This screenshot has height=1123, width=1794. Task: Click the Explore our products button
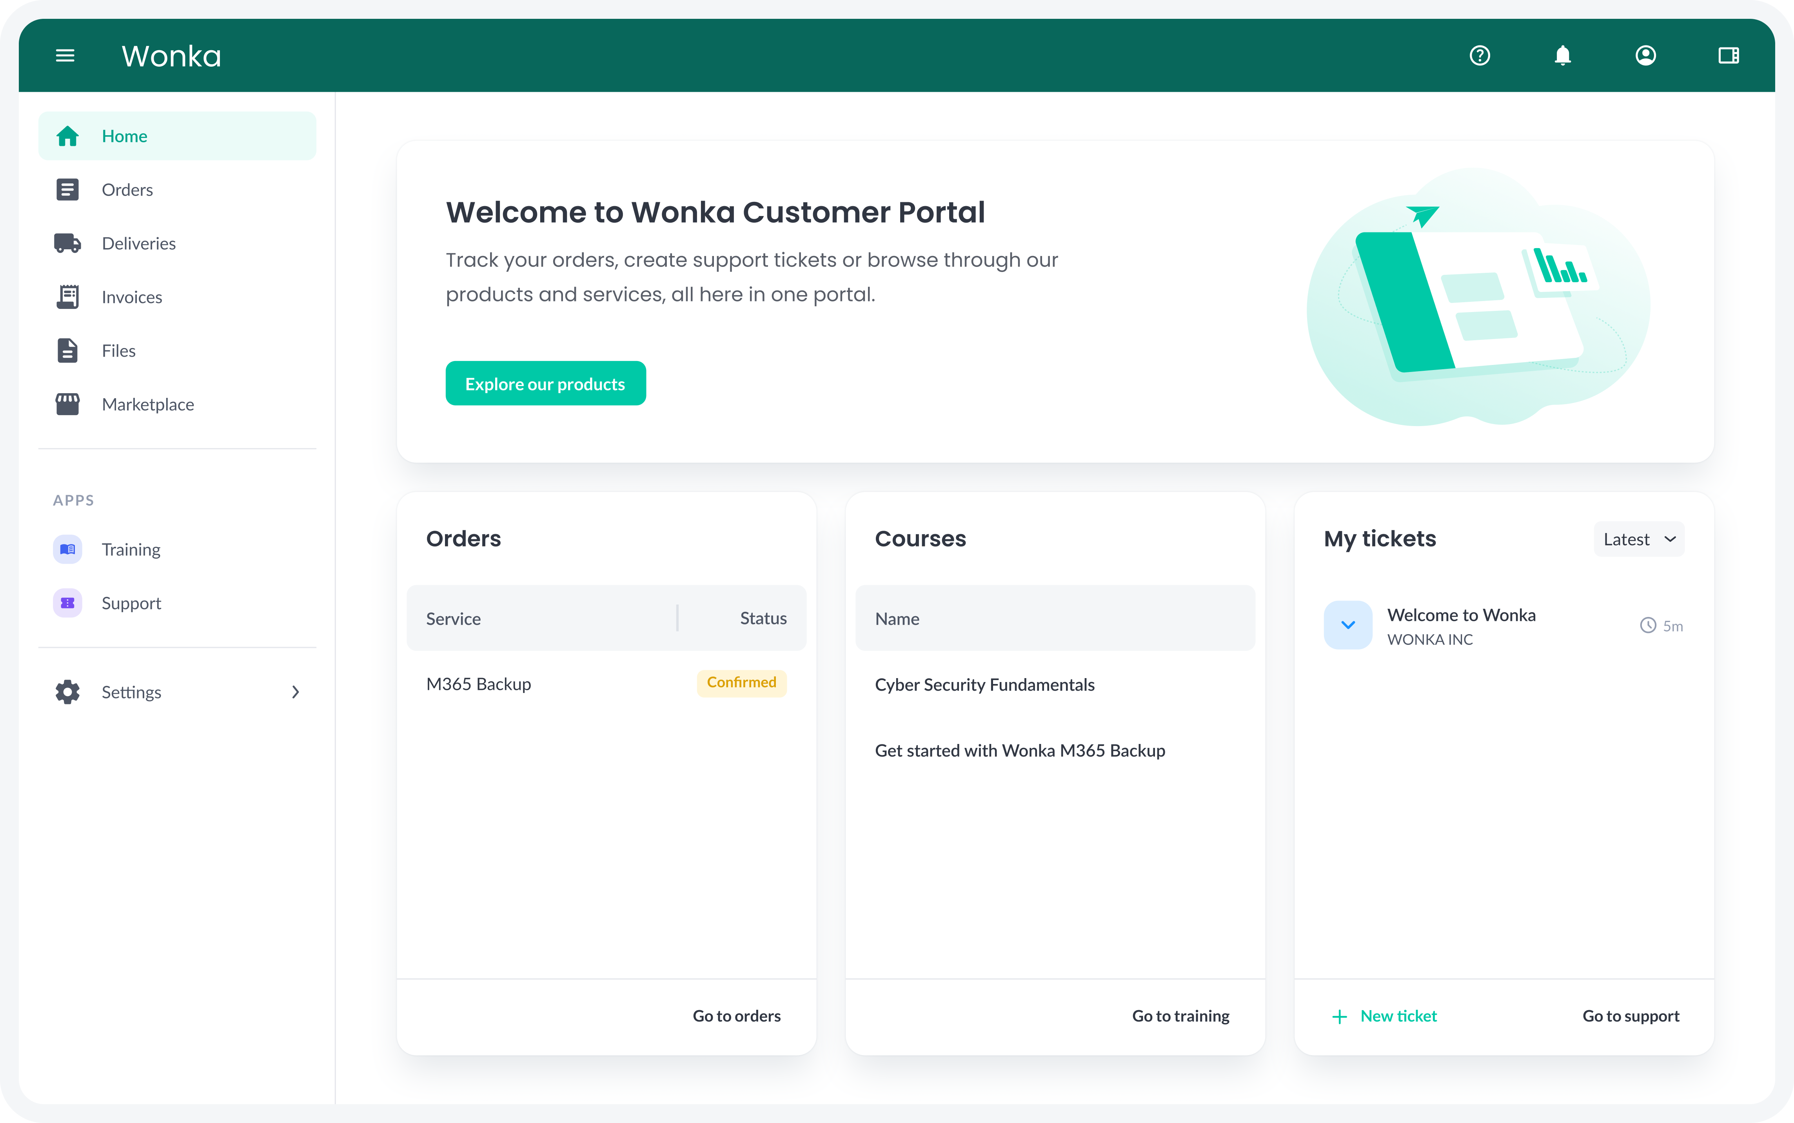tap(545, 384)
